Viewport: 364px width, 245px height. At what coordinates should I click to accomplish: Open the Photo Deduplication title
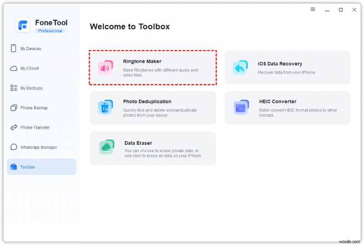[x=147, y=102]
